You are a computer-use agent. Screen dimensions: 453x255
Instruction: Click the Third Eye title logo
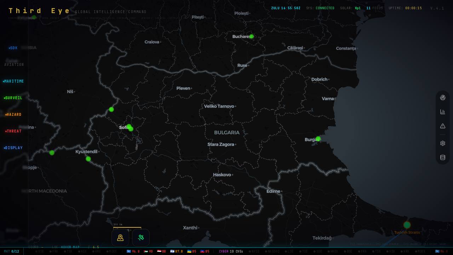(x=39, y=11)
